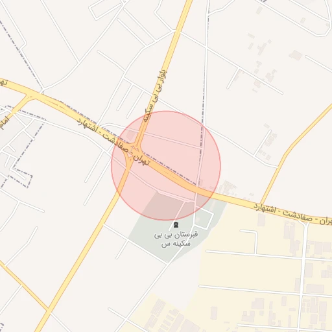Select the تهران - صفادشت - اشتهارد label beside the yellow zone
Image resolution: width=332 pixels, height=332 pixels.
[x=292, y=214]
